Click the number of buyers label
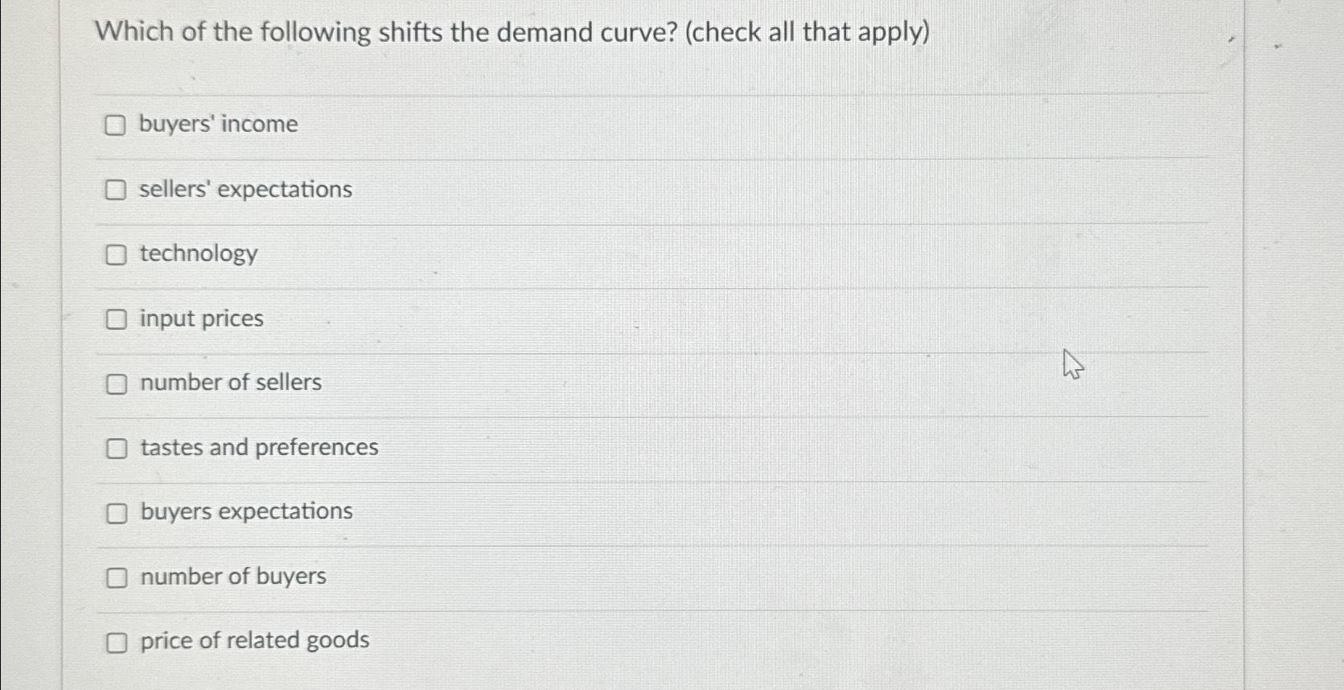Viewport: 1344px width, 690px height. 232,577
